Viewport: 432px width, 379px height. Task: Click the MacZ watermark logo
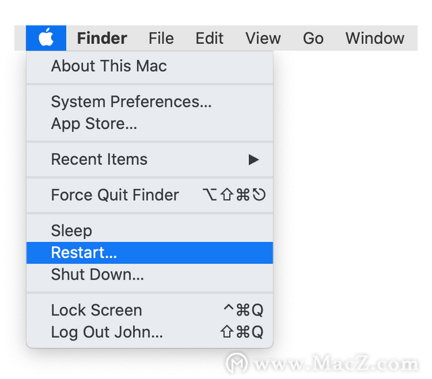pos(236,363)
